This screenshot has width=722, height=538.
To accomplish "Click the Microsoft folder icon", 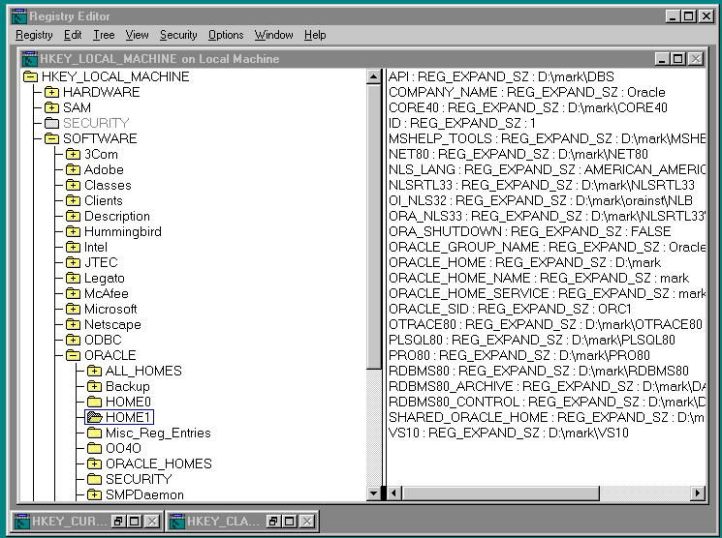I will [73, 309].
